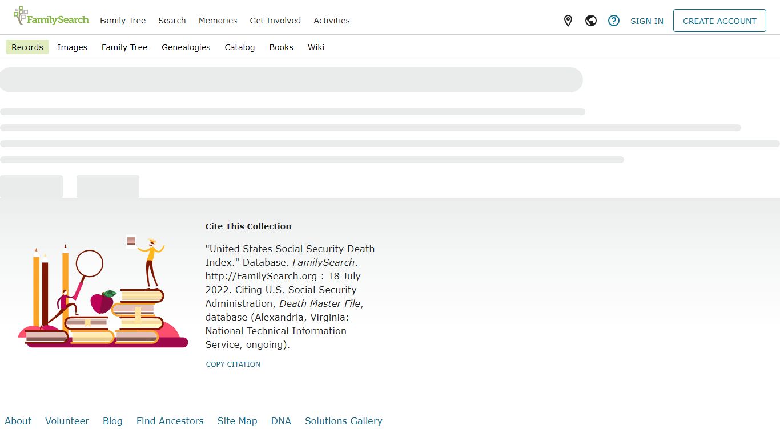Open the Site Map footer link
The height and width of the screenshot is (438, 780).
point(238,421)
